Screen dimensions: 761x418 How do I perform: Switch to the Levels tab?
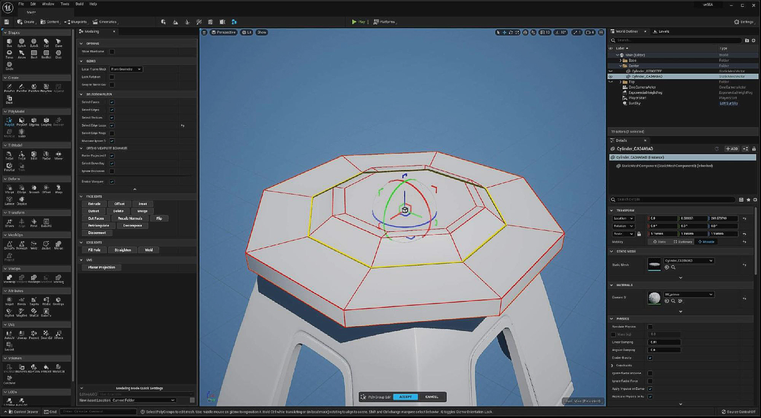pos(662,31)
